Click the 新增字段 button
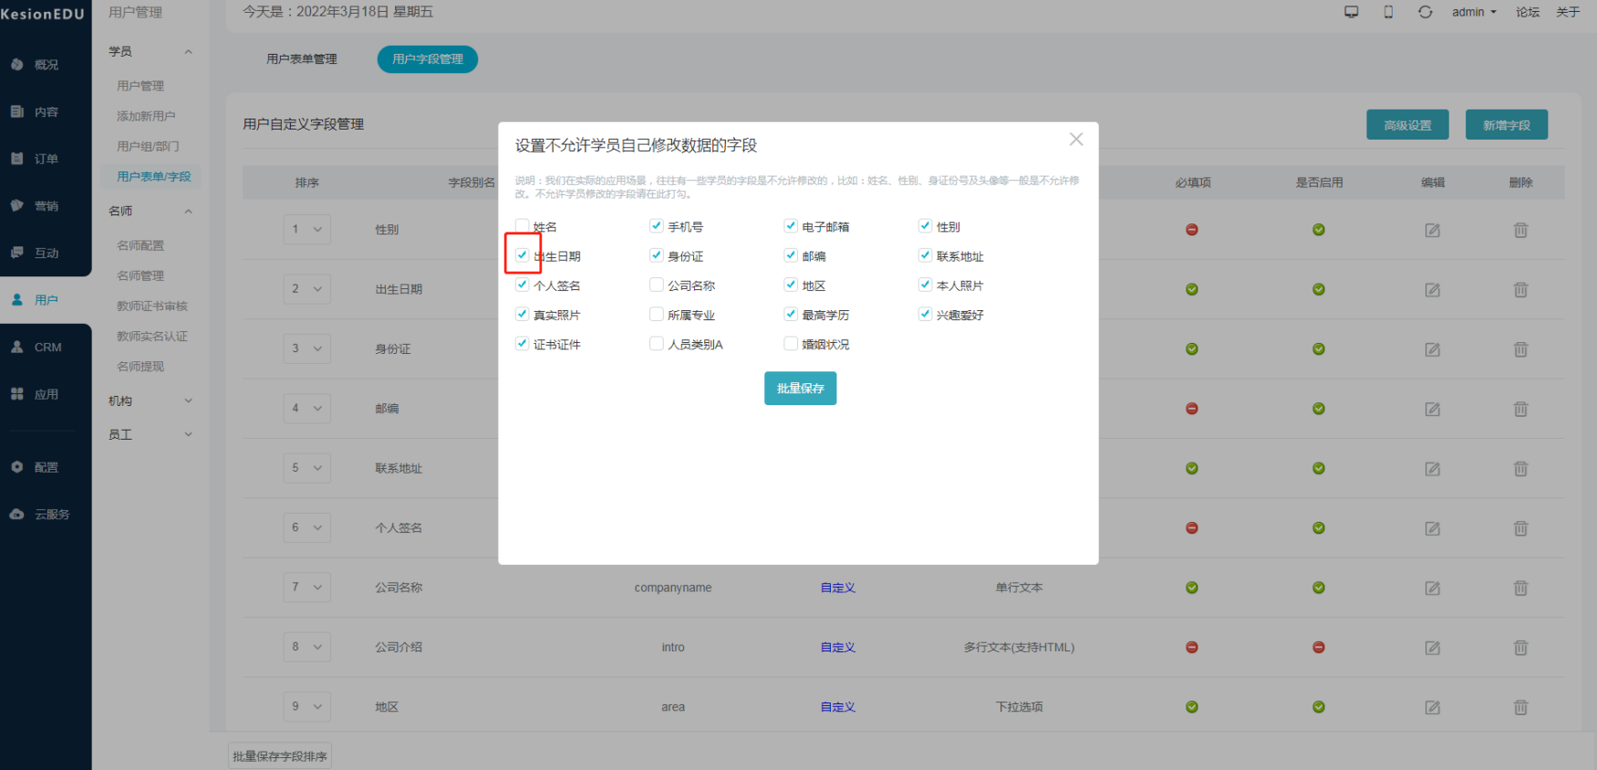The height and width of the screenshot is (770, 1597). click(1506, 125)
